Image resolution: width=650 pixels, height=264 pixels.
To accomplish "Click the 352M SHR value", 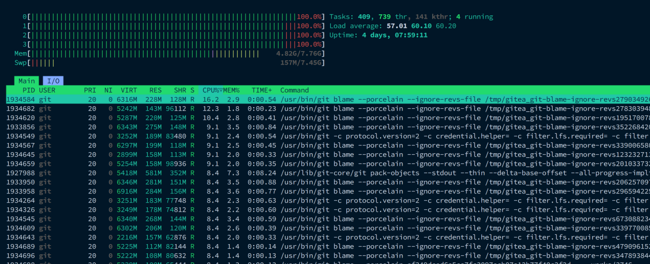I will [x=178, y=173].
